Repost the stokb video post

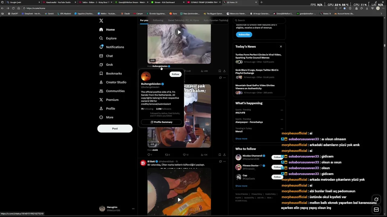167,155
